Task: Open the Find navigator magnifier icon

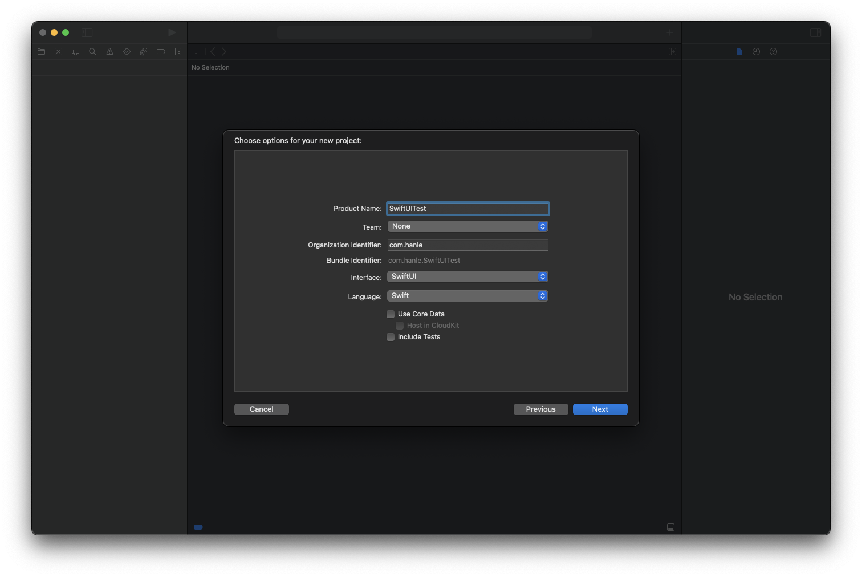Action: [x=92, y=52]
